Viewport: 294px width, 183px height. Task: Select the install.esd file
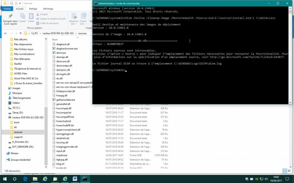tap(61, 155)
